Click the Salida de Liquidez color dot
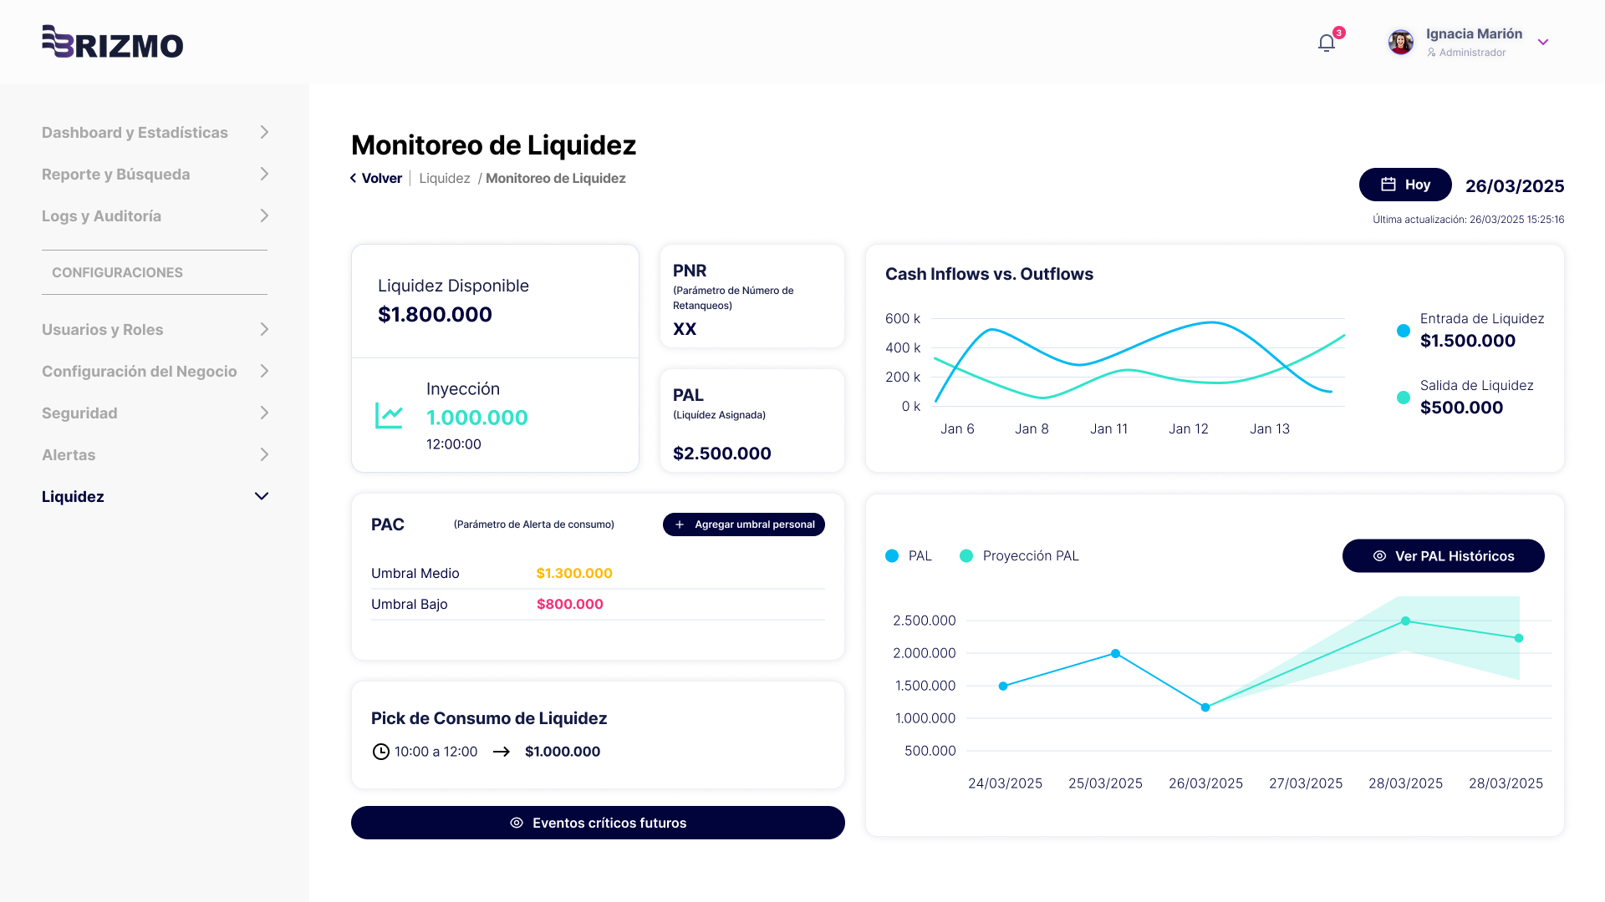Viewport: 1605px width, 902px height. (x=1404, y=398)
